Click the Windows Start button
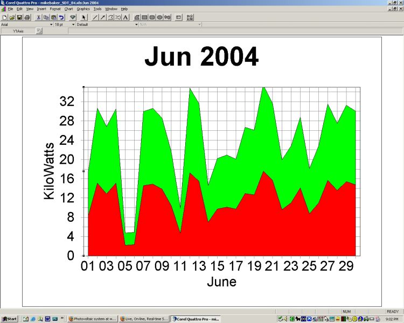The width and height of the screenshot is (404, 323). [x=10, y=319]
